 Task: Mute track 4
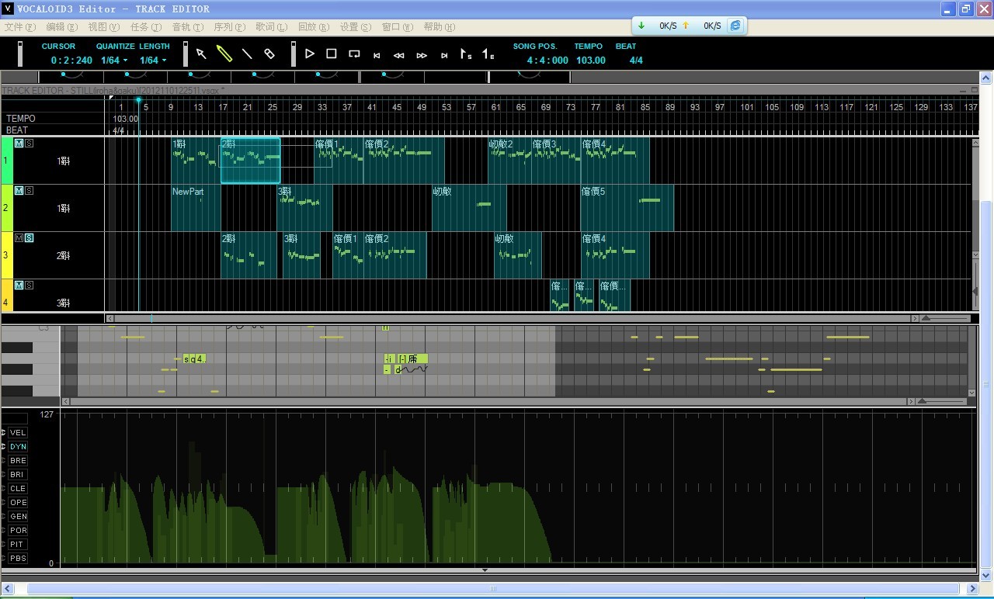coord(19,286)
